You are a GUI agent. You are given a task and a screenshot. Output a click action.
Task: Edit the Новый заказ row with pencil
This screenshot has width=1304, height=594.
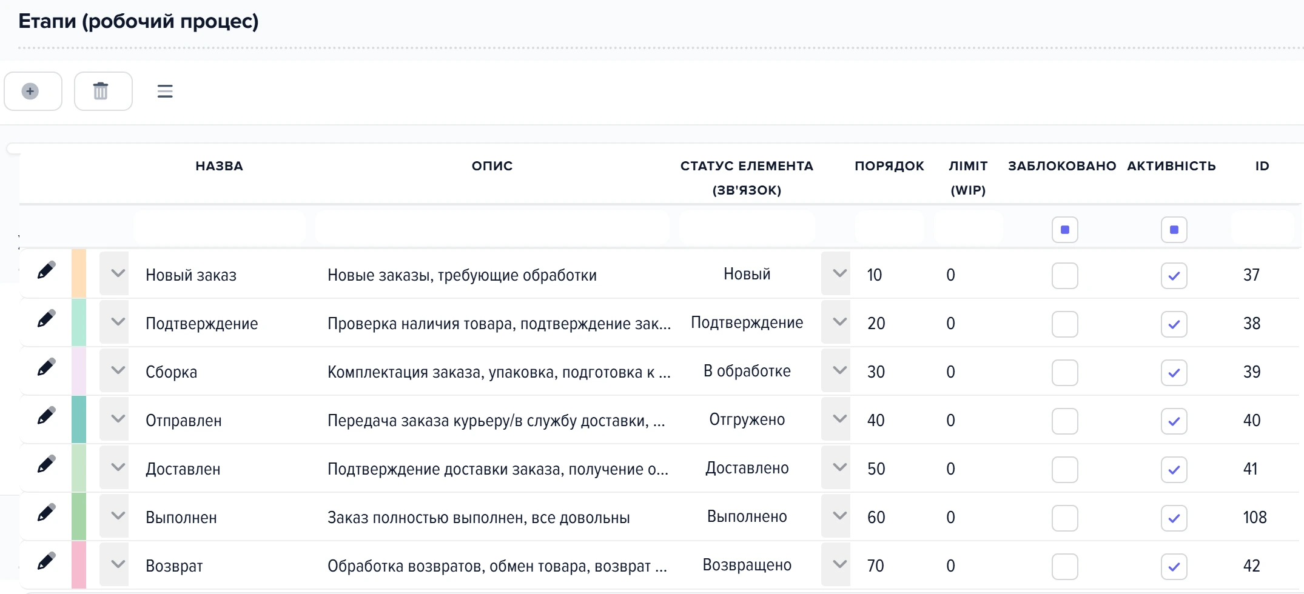tap(46, 270)
